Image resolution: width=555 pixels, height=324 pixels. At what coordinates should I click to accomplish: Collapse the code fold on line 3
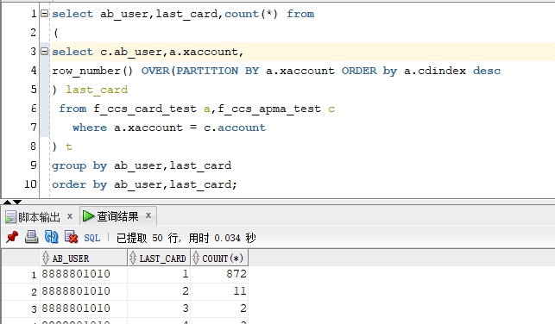click(45, 52)
